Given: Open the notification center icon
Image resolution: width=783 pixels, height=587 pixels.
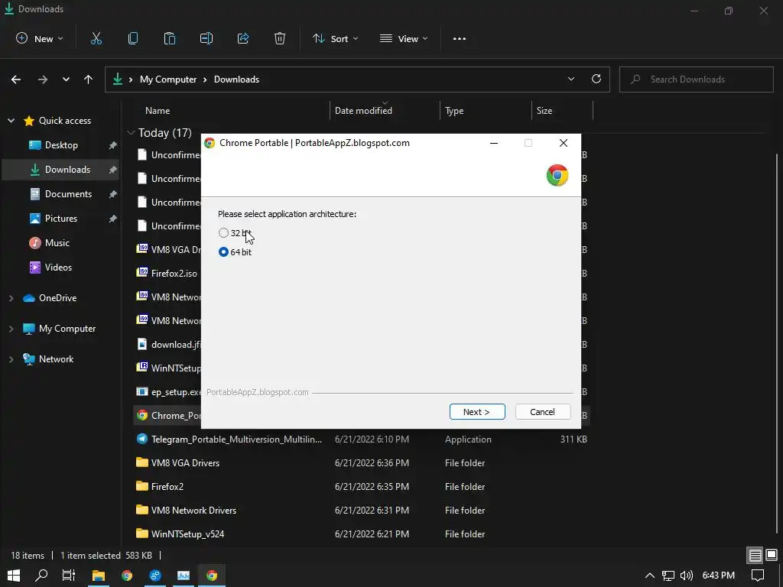Looking at the screenshot, I should pyautogui.click(x=758, y=576).
